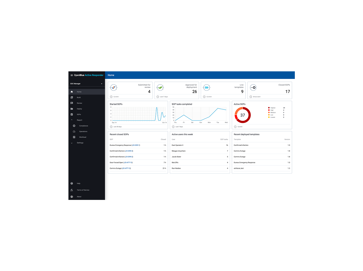The height and width of the screenshot is (271, 363).
Task: Open the JCI-ATT-13 SOP link
Action: [x=128, y=163]
